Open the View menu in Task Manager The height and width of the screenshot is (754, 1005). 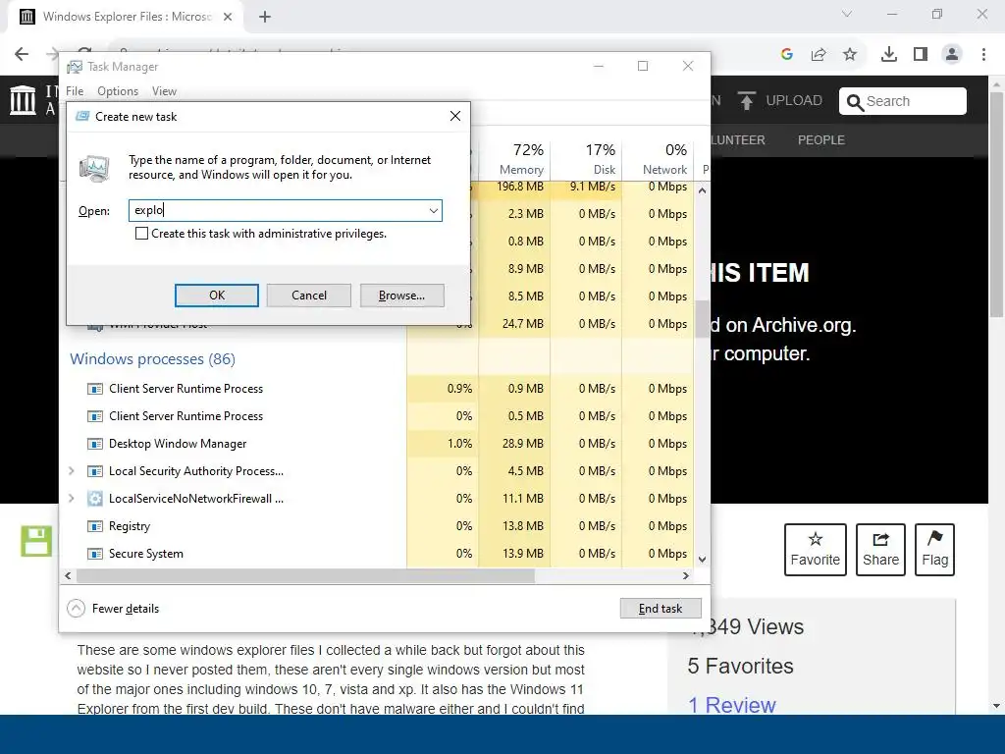point(164,91)
